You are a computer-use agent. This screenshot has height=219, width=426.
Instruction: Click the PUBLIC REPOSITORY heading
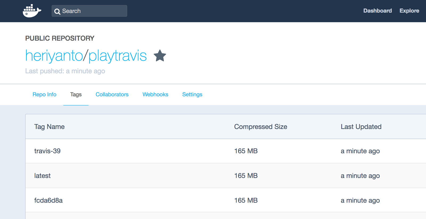click(60, 38)
